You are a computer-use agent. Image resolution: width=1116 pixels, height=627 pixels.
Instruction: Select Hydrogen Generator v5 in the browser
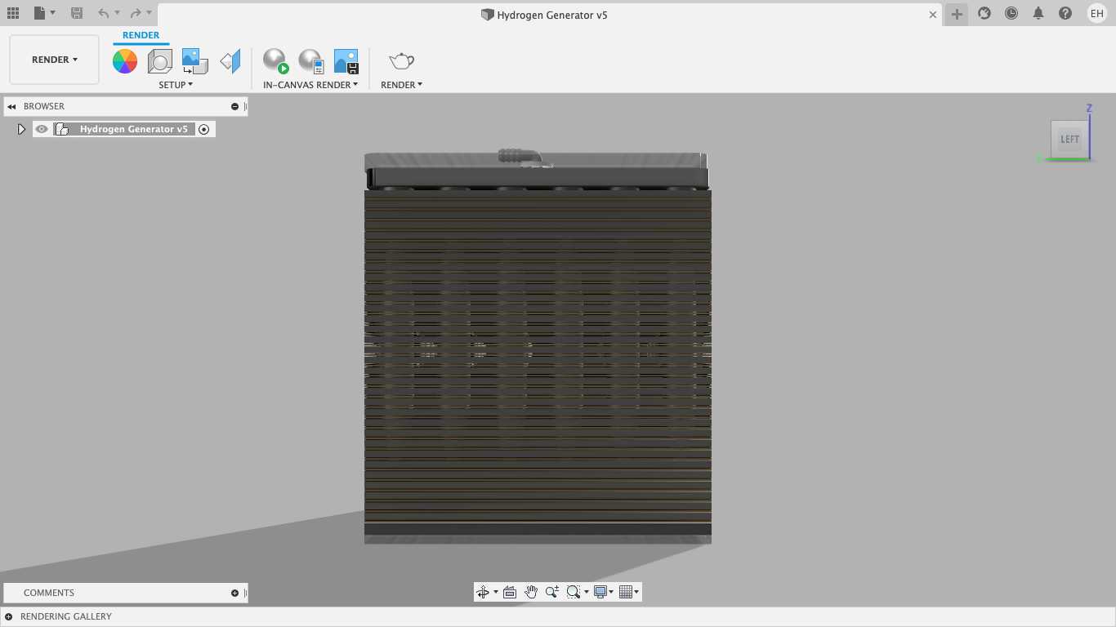[x=134, y=129]
